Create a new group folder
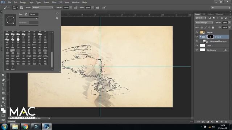 217,122
